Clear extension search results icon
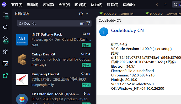Viewport: 181px width, 104px height. (x=82, y=23)
